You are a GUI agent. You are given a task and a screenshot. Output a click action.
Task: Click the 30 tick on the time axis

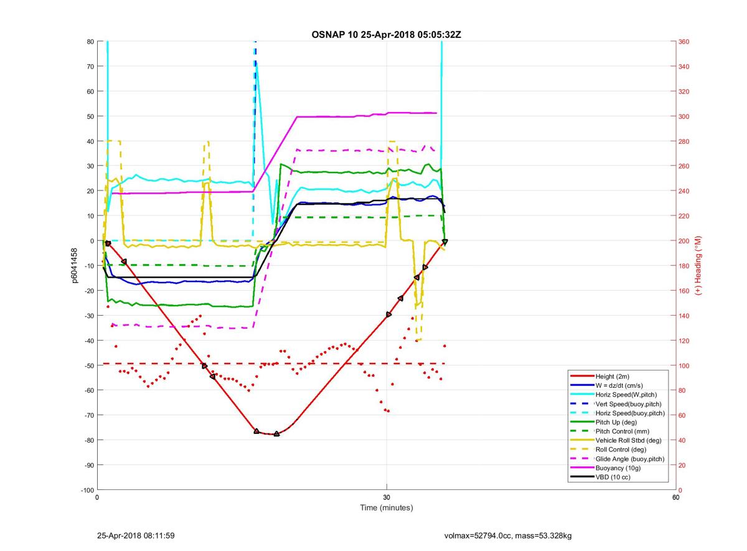click(x=387, y=497)
